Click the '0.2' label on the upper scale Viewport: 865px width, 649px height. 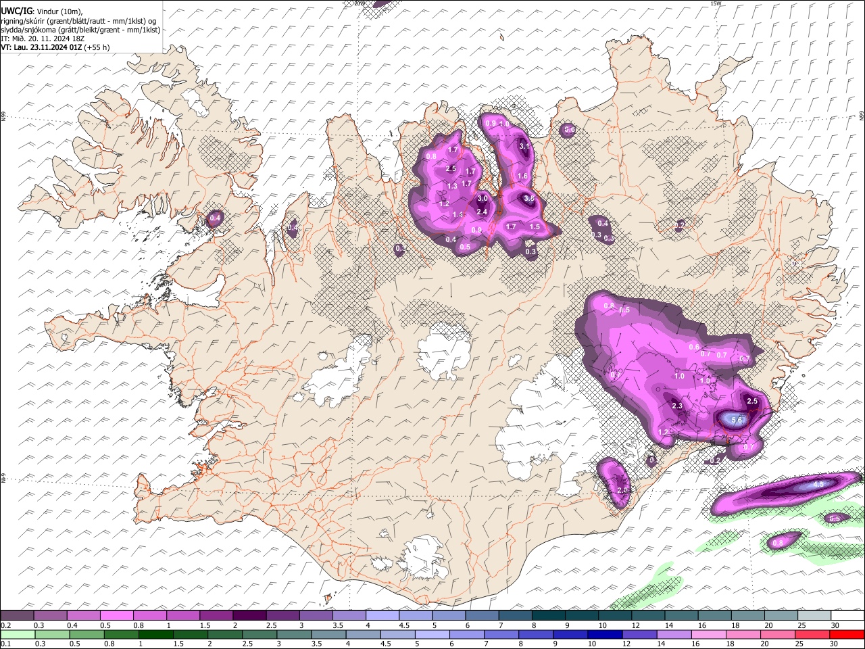[5, 625]
